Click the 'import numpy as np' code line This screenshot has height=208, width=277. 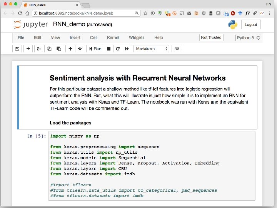tap(75, 136)
